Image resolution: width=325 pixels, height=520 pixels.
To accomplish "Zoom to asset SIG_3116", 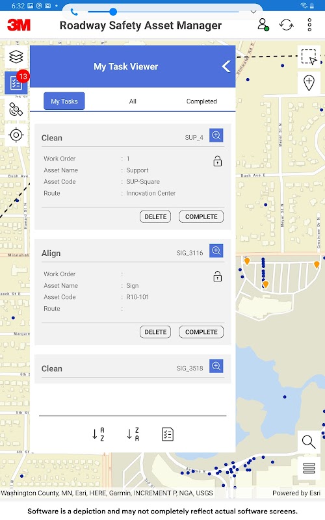I will 216,250.
